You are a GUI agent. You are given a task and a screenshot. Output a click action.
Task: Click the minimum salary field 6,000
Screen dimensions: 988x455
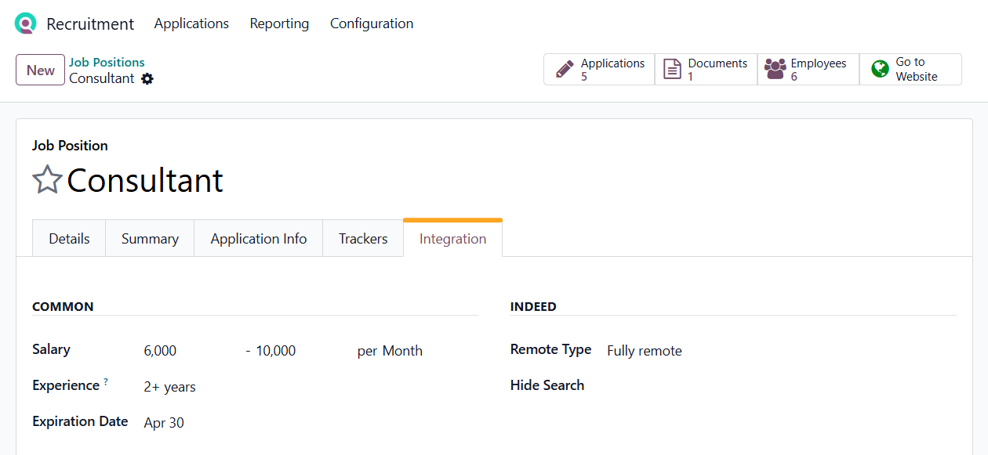click(161, 351)
